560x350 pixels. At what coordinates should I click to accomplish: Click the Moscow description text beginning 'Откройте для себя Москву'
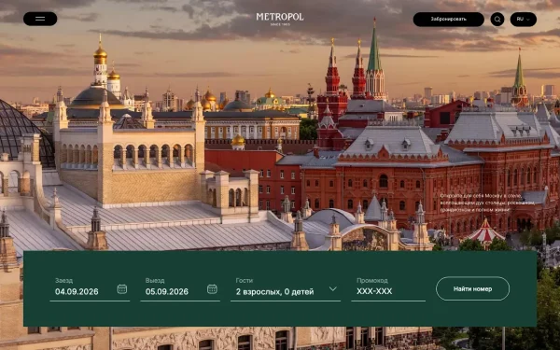click(487, 203)
